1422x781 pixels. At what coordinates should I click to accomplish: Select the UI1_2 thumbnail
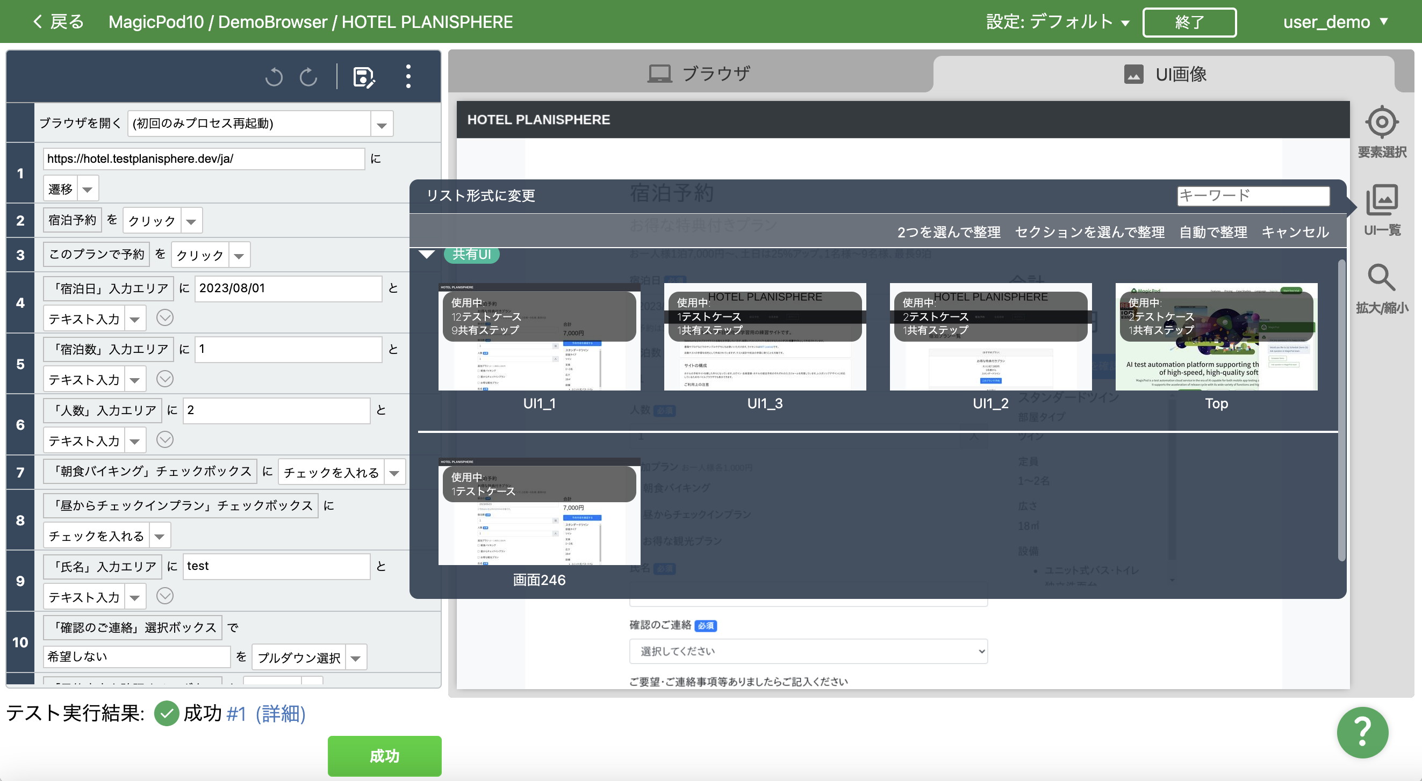pyautogui.click(x=991, y=336)
